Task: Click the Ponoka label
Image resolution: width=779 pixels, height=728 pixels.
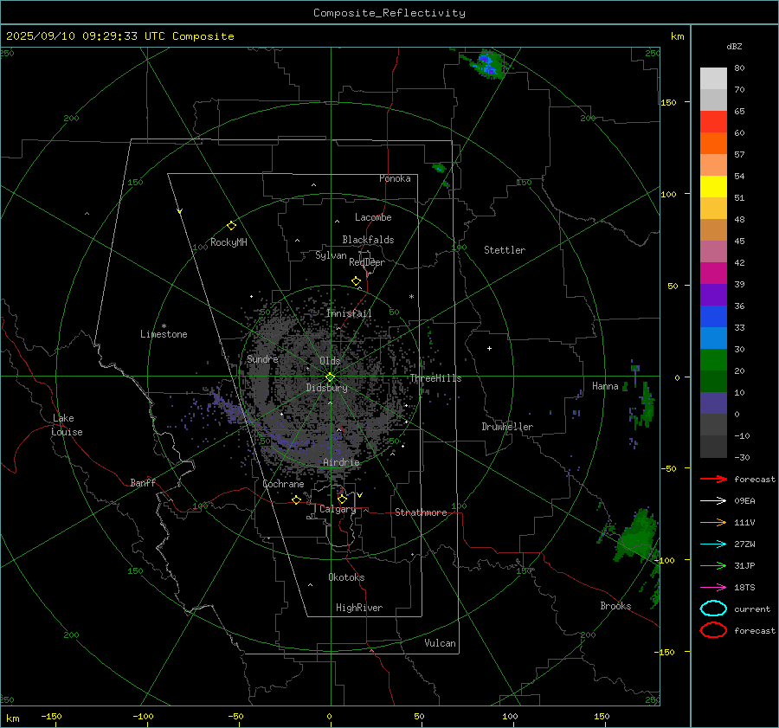Action: click(x=395, y=178)
